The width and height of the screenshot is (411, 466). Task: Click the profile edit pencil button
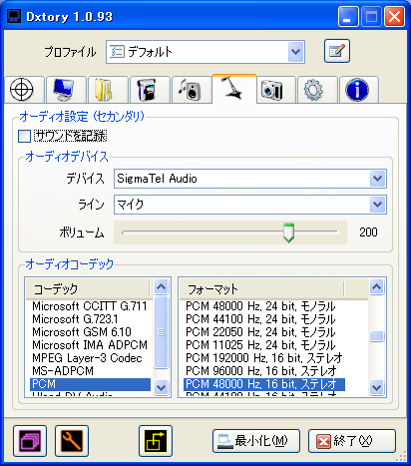[337, 51]
